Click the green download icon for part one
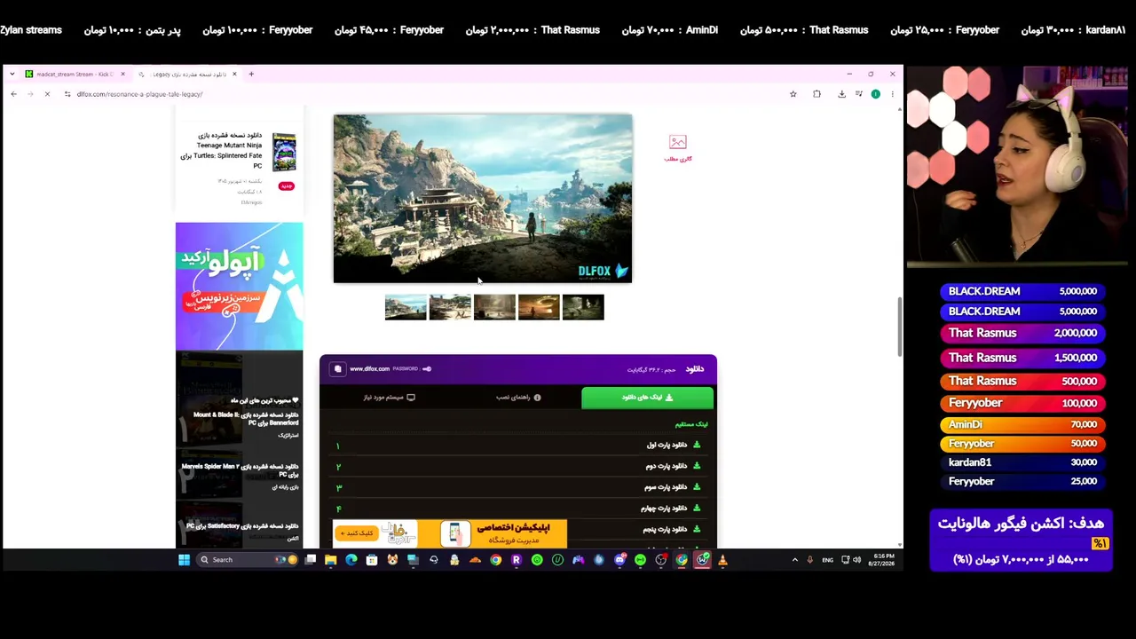This screenshot has width=1136, height=639. (697, 445)
